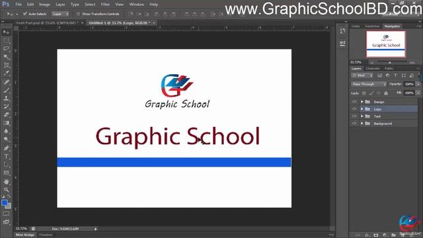Viewport: 423px width, 238px height.
Task: Select the Zoom tool
Action: [x=6, y=190]
